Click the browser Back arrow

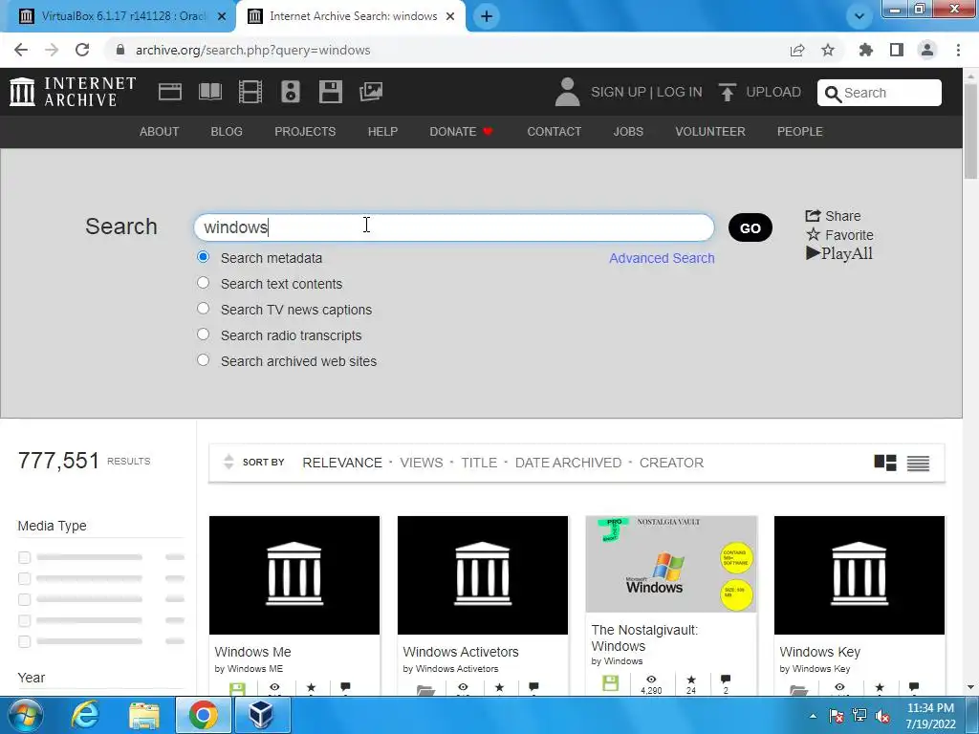[x=21, y=50]
